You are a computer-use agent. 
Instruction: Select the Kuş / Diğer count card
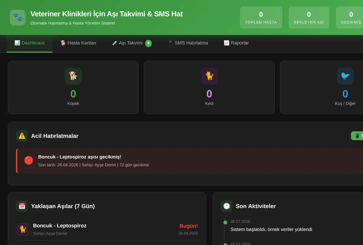(x=322, y=87)
